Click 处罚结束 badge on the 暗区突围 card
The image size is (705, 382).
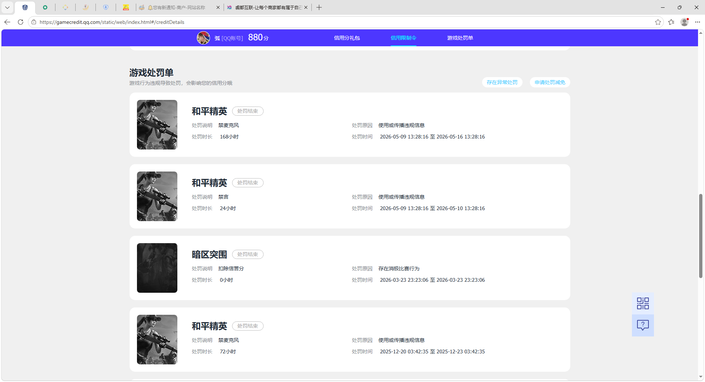tap(247, 254)
